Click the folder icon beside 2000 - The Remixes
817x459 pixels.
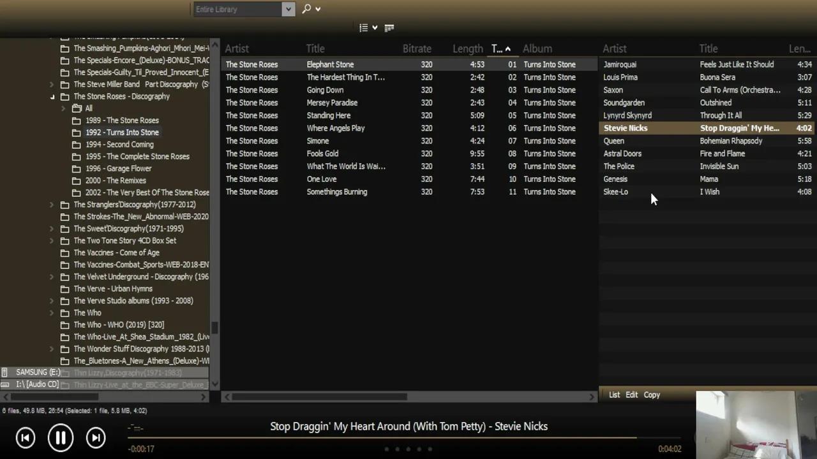coord(77,181)
